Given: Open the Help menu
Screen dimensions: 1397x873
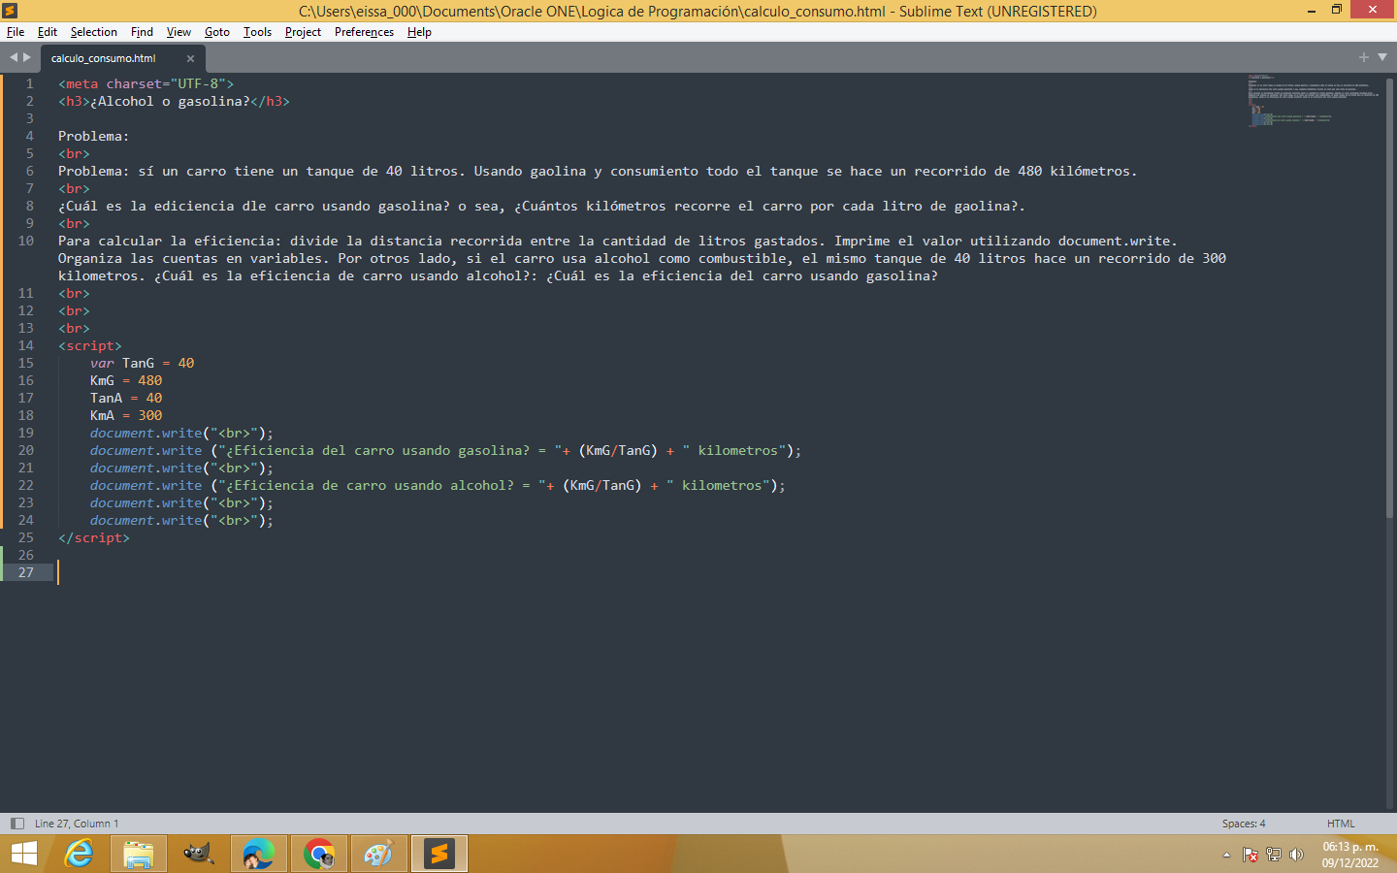Looking at the screenshot, I should point(419,32).
